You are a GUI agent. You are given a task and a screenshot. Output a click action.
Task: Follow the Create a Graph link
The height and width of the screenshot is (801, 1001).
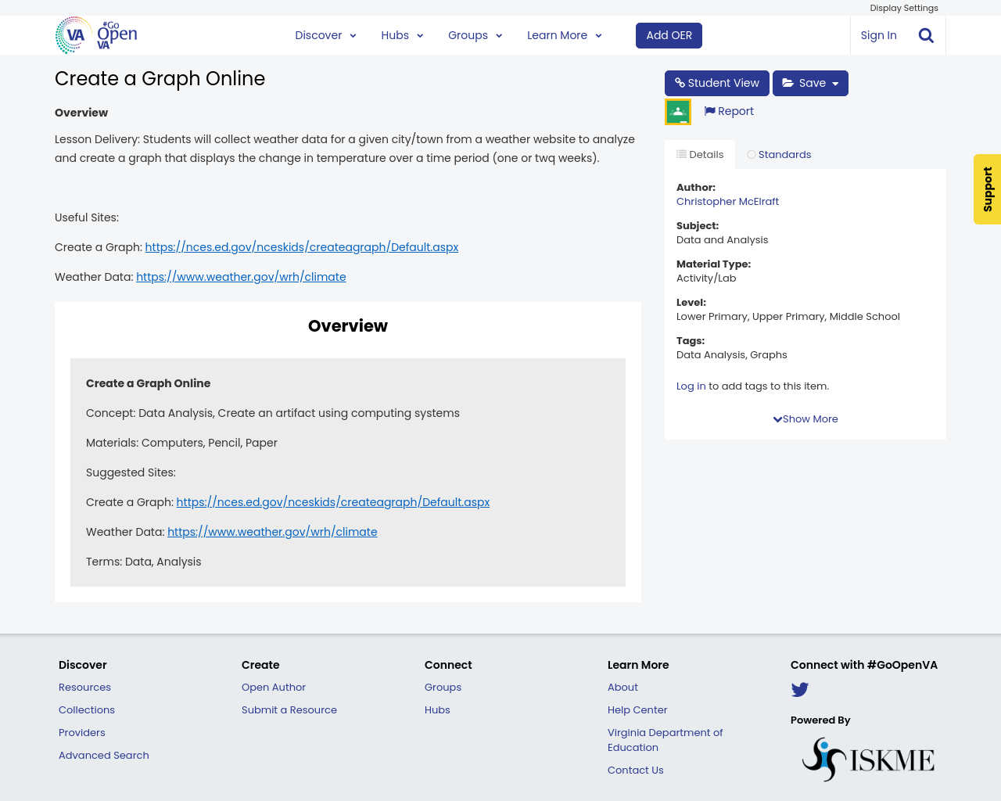click(x=302, y=246)
